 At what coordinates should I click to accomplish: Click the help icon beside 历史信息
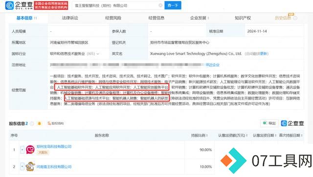pyautogui.click(x=295, y=18)
